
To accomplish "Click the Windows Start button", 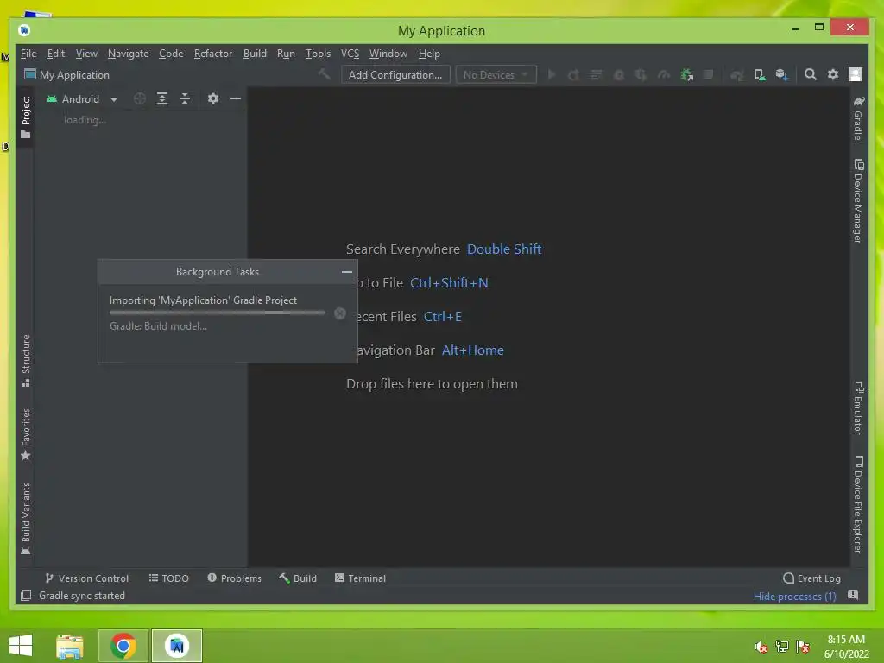I will [21, 646].
